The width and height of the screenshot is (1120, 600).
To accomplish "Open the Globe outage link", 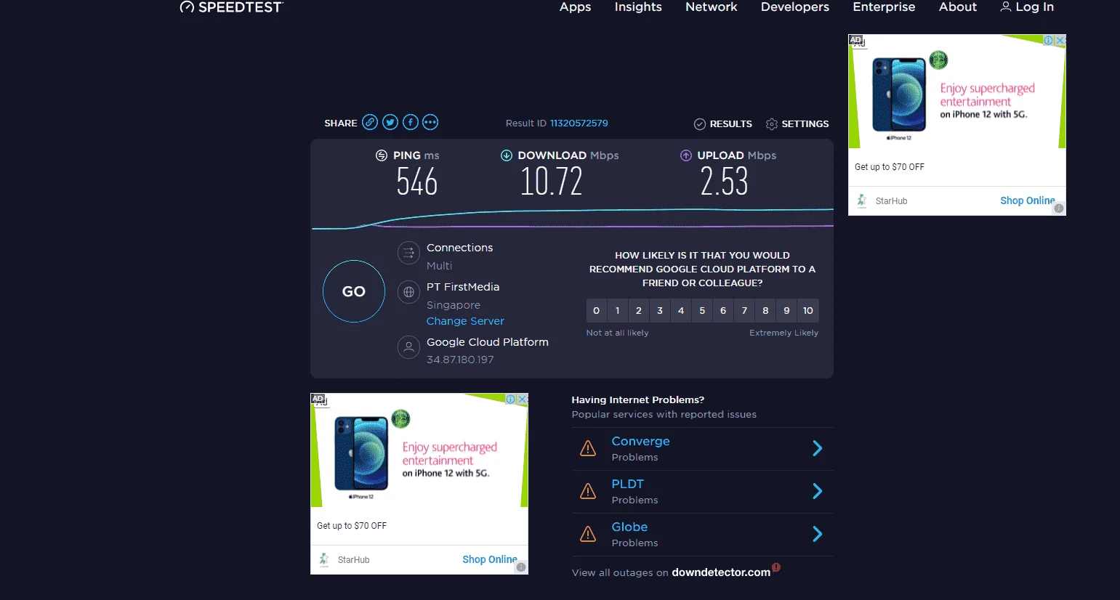I will click(629, 527).
